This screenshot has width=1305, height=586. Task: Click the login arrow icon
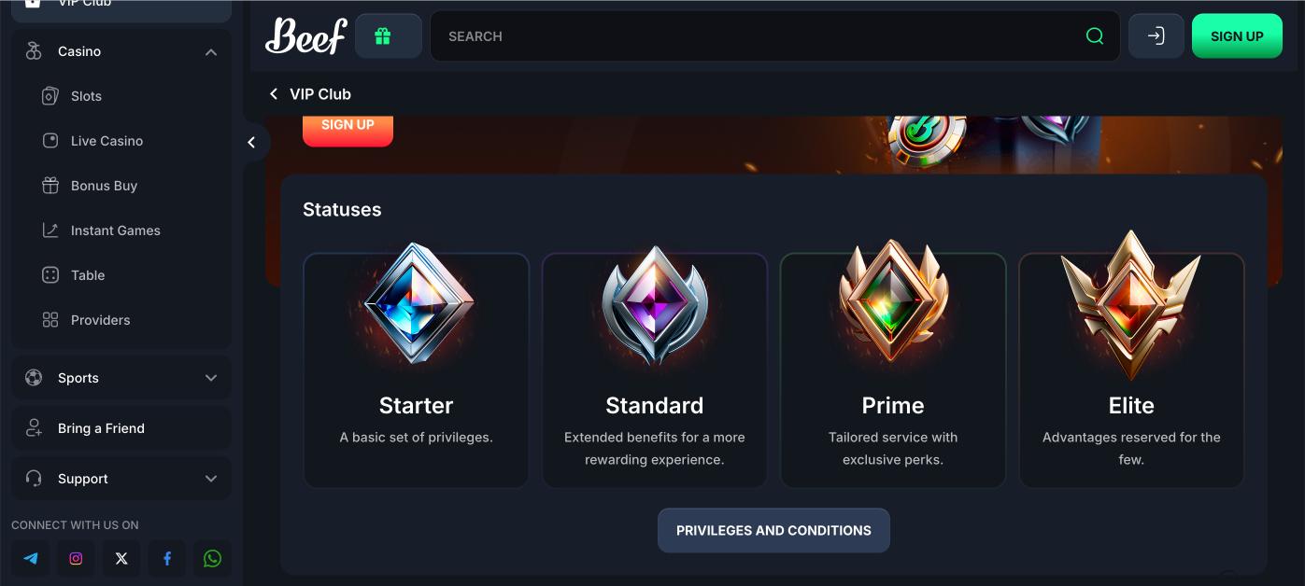tap(1156, 36)
